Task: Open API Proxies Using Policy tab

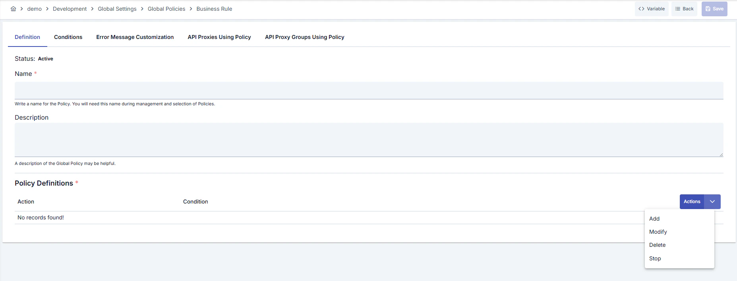Action: pyautogui.click(x=219, y=37)
